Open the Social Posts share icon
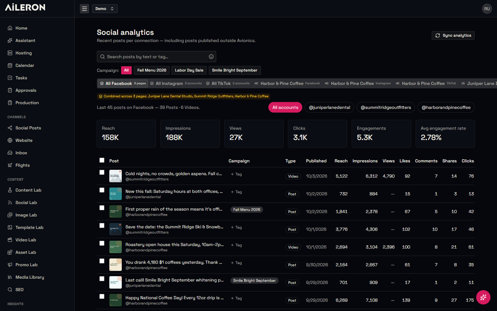497x311 pixels. 10,128
